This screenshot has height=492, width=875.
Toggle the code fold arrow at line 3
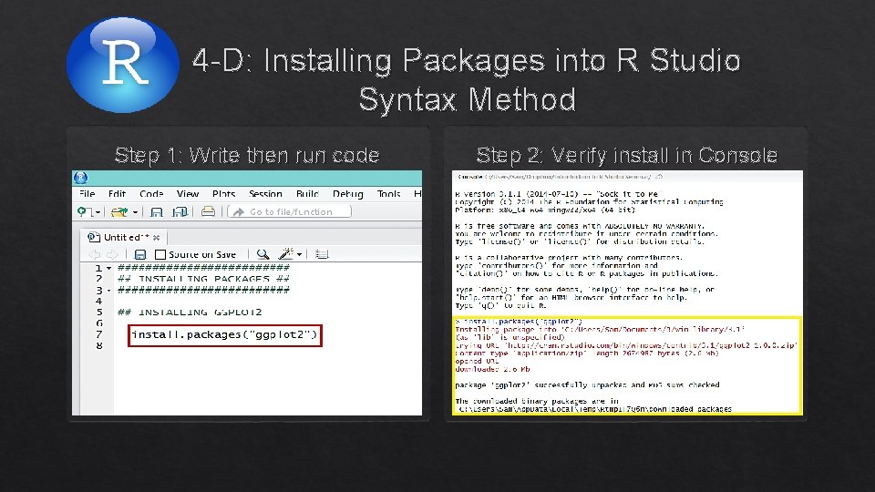coord(109,291)
